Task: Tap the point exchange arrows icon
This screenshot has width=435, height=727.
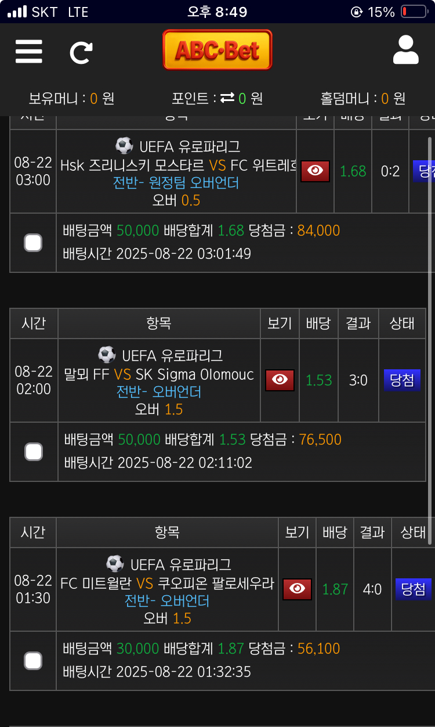Action: [x=227, y=99]
